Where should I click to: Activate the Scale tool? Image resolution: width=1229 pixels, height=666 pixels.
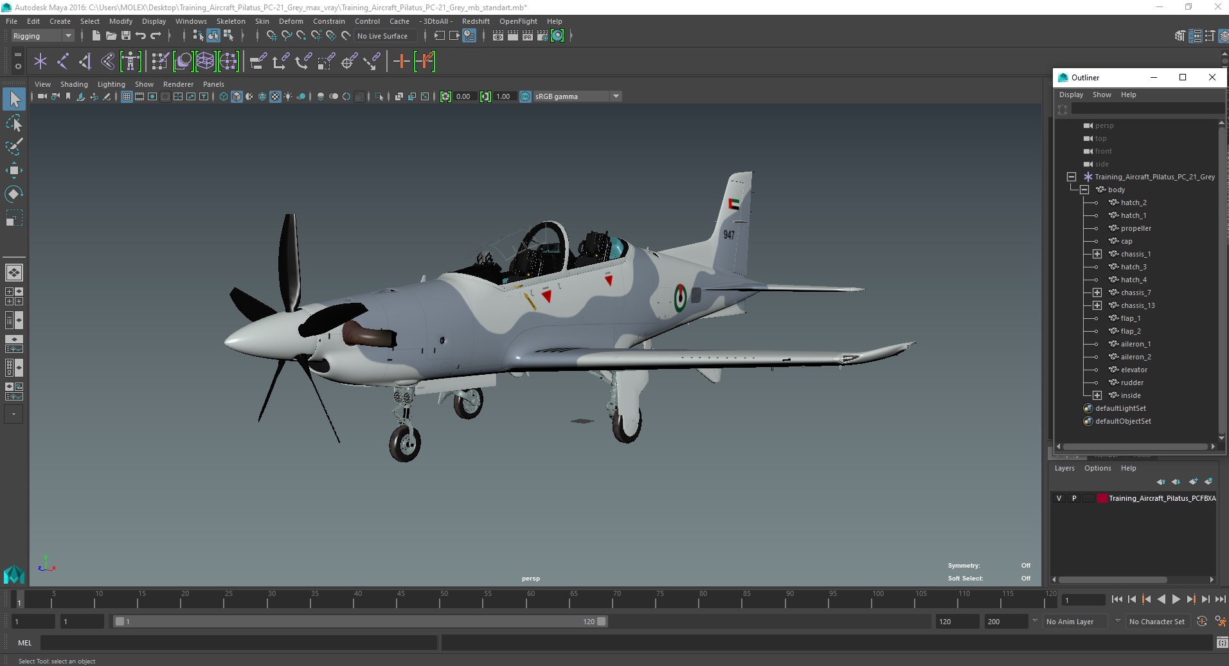click(x=14, y=218)
